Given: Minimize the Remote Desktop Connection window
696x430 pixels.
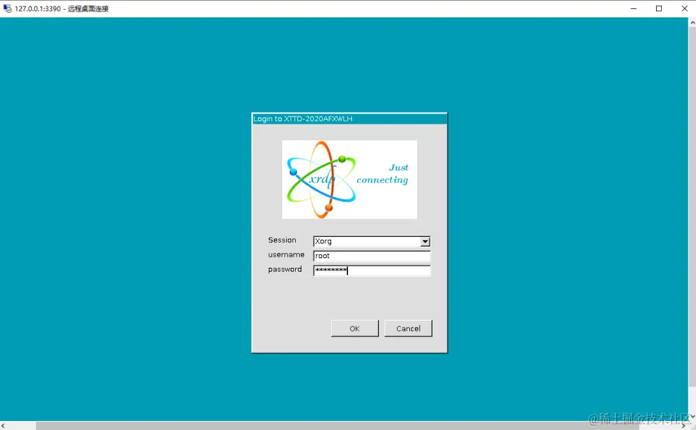Looking at the screenshot, I should (633, 8).
